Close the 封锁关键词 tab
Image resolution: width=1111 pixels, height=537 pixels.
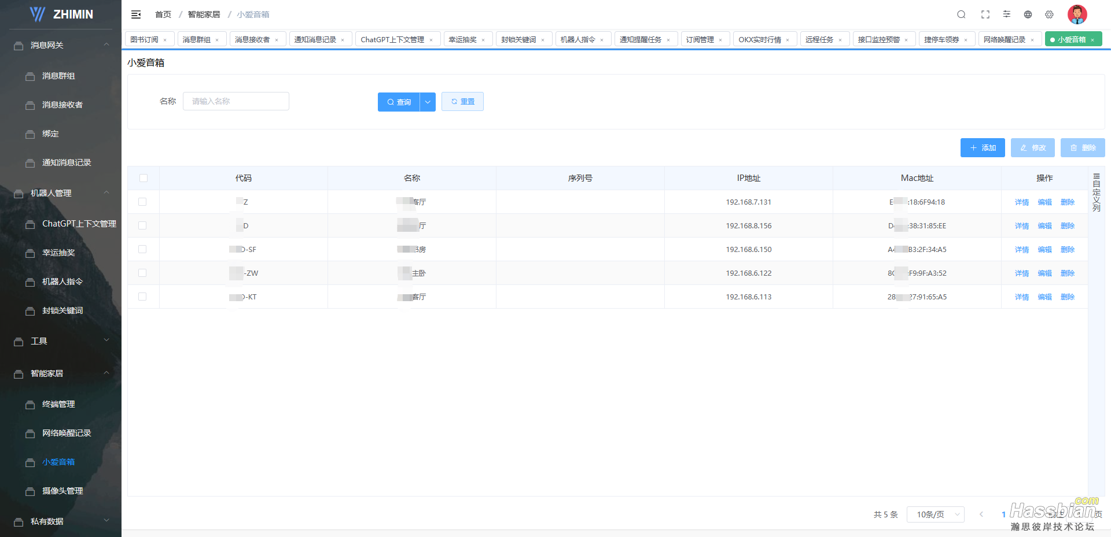point(543,40)
